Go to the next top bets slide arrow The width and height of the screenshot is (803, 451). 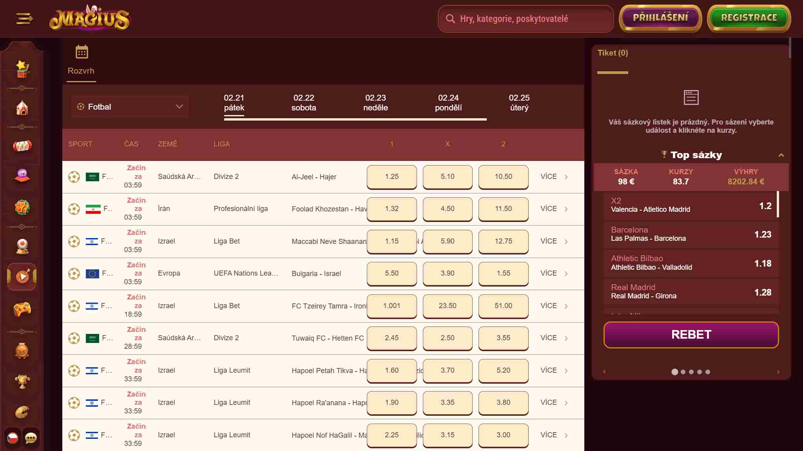pos(778,372)
